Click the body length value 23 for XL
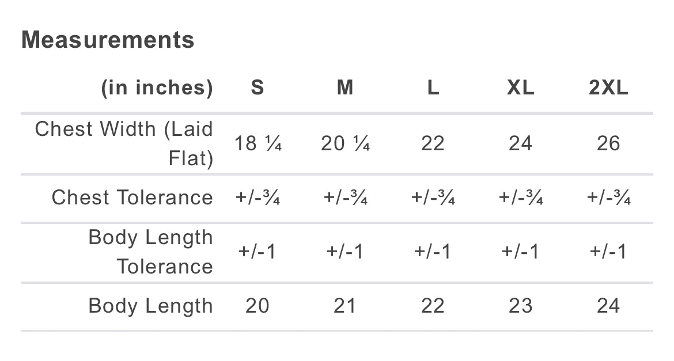The image size is (674, 361). [520, 306]
